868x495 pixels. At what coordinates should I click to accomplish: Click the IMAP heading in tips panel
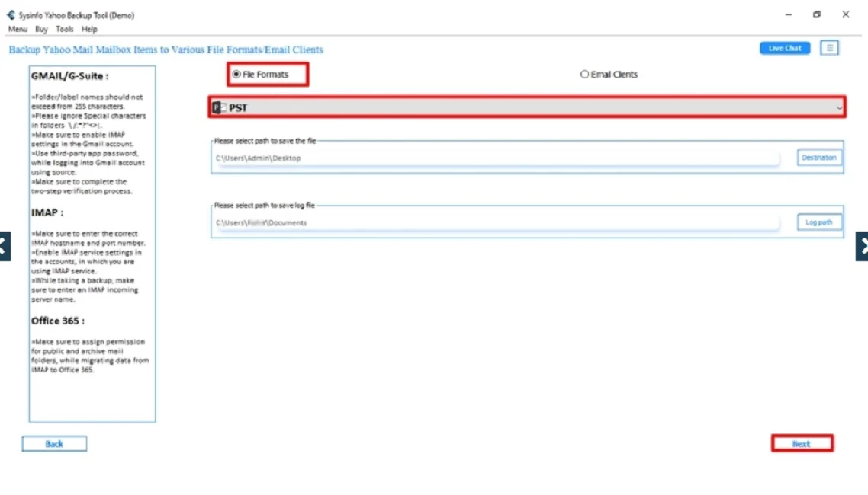click(47, 212)
